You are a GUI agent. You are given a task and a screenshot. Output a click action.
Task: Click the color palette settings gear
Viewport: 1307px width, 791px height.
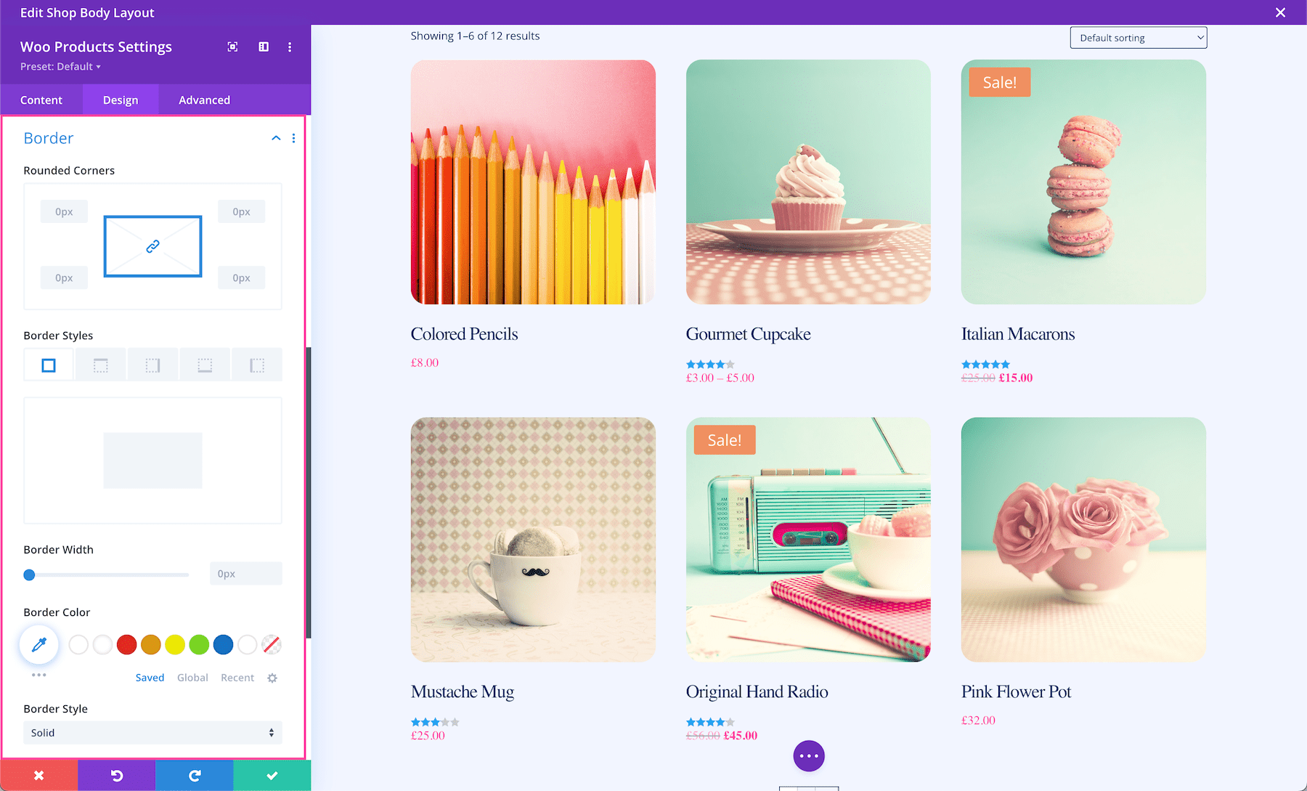pos(272,678)
